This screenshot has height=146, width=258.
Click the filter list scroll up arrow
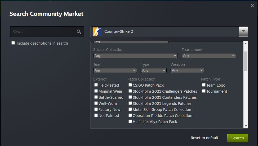click(x=246, y=44)
